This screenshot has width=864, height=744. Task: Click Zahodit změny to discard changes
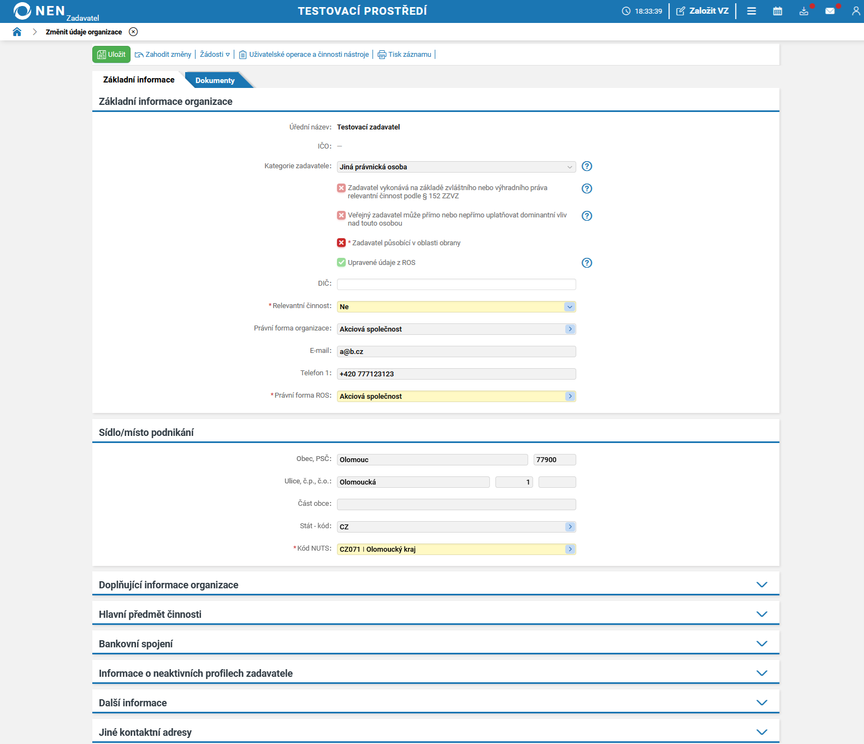click(163, 55)
